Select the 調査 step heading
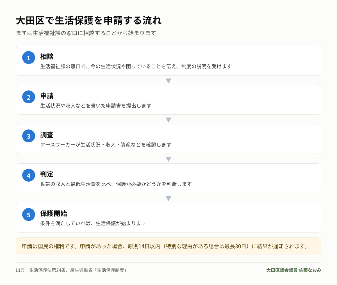Image resolution: width=337 pixels, height=285 pixels. [47, 135]
